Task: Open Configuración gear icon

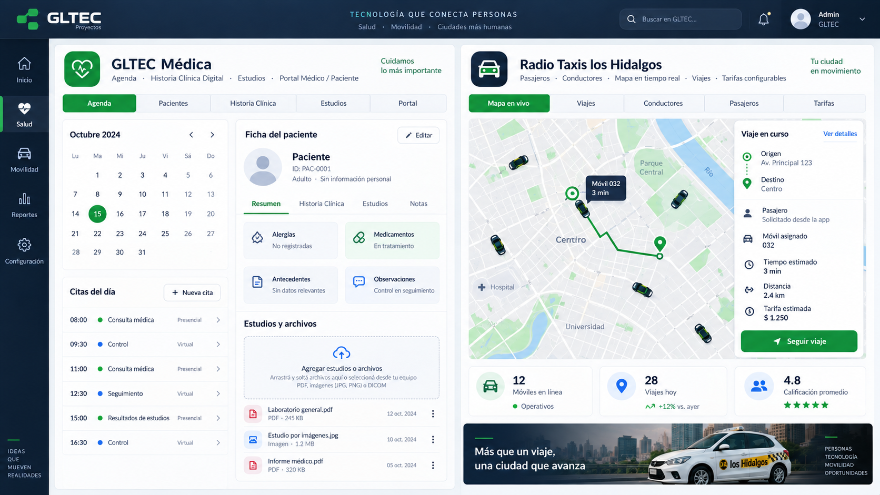Action: (24, 245)
